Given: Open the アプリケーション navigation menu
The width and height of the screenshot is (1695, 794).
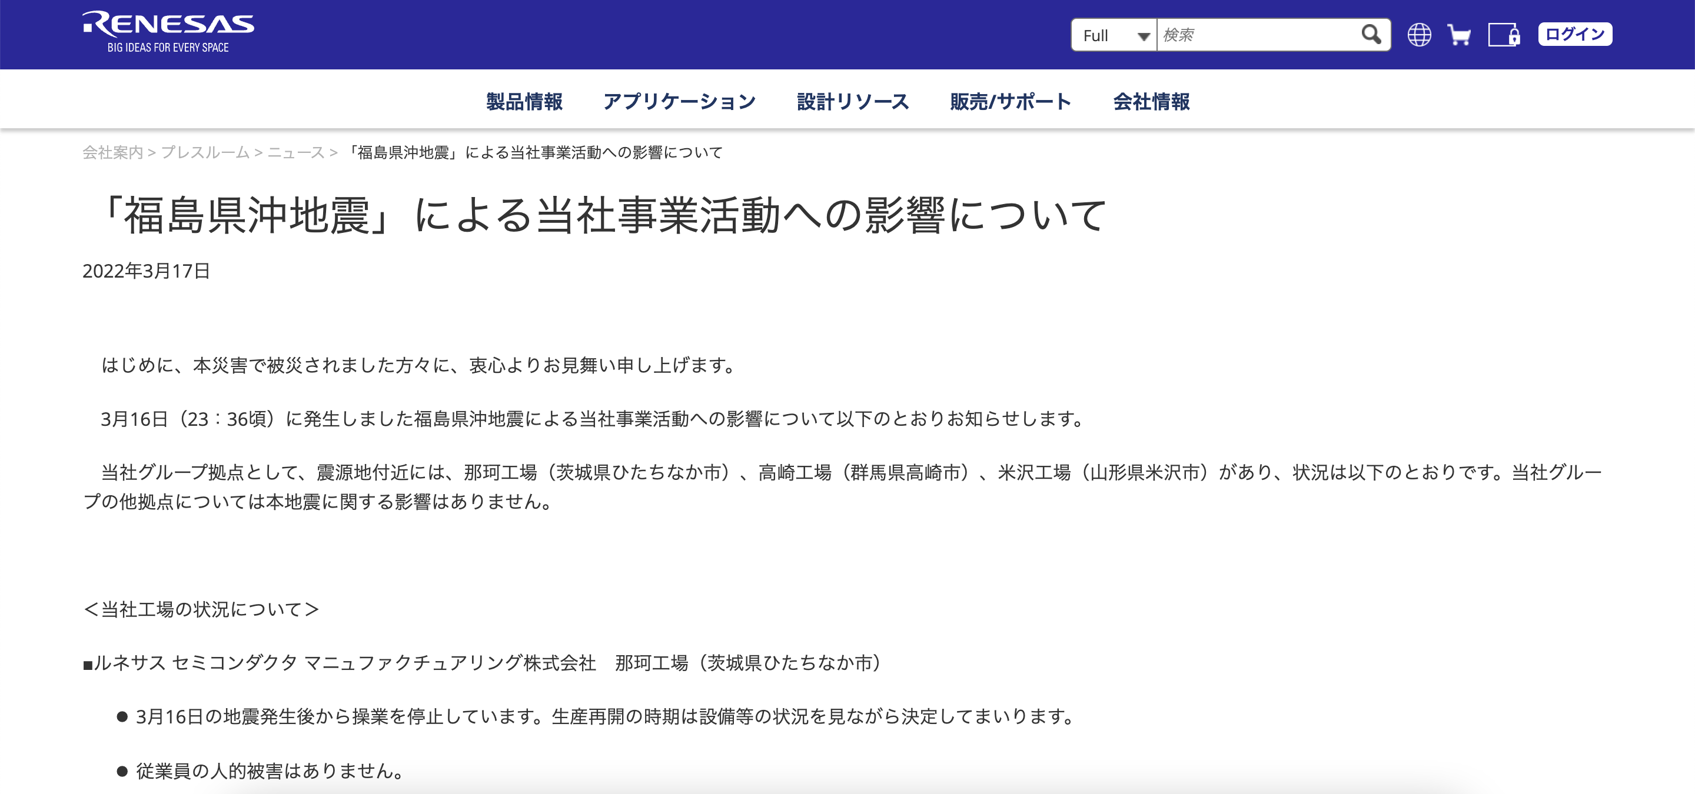Looking at the screenshot, I should pyautogui.click(x=680, y=101).
